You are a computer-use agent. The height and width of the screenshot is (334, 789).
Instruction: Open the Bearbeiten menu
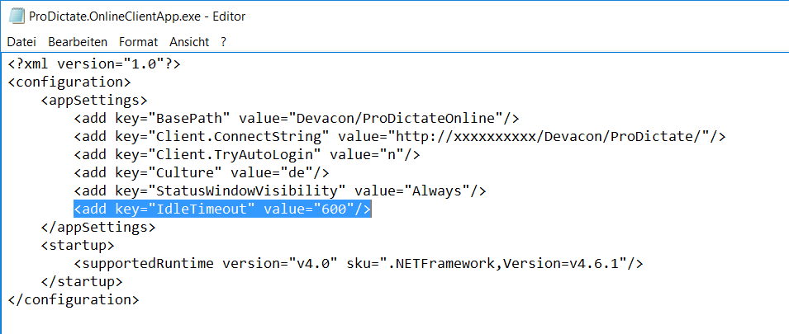coord(78,42)
